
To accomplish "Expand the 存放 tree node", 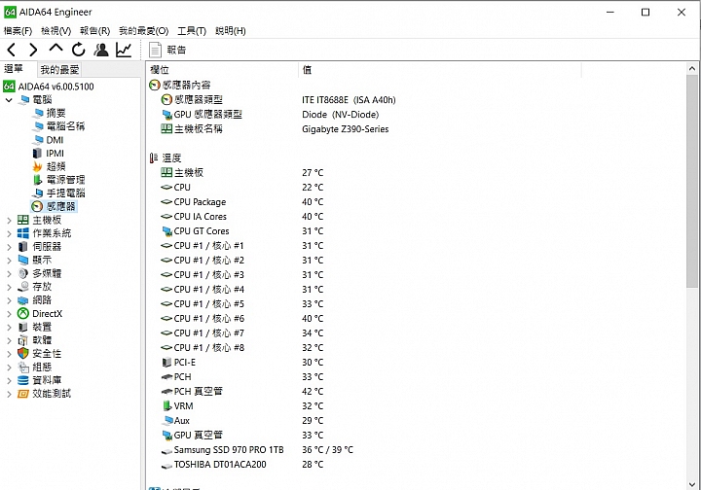I will (9, 287).
